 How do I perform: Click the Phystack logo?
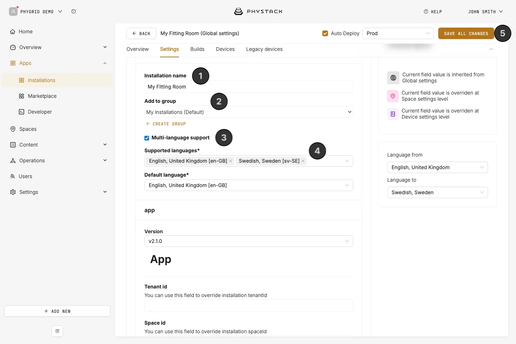(258, 11)
